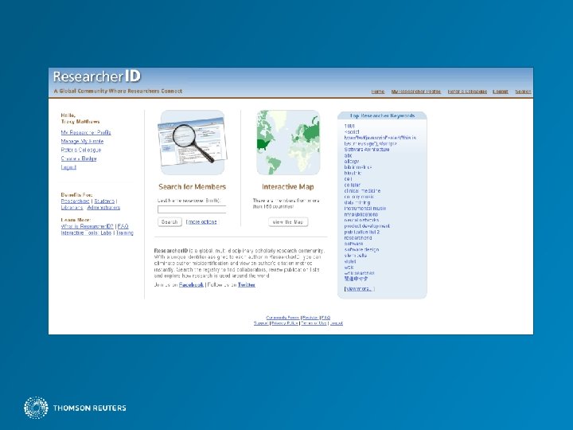Go to Home in the top navigation
Screen dimensions: 573x430
(378, 92)
